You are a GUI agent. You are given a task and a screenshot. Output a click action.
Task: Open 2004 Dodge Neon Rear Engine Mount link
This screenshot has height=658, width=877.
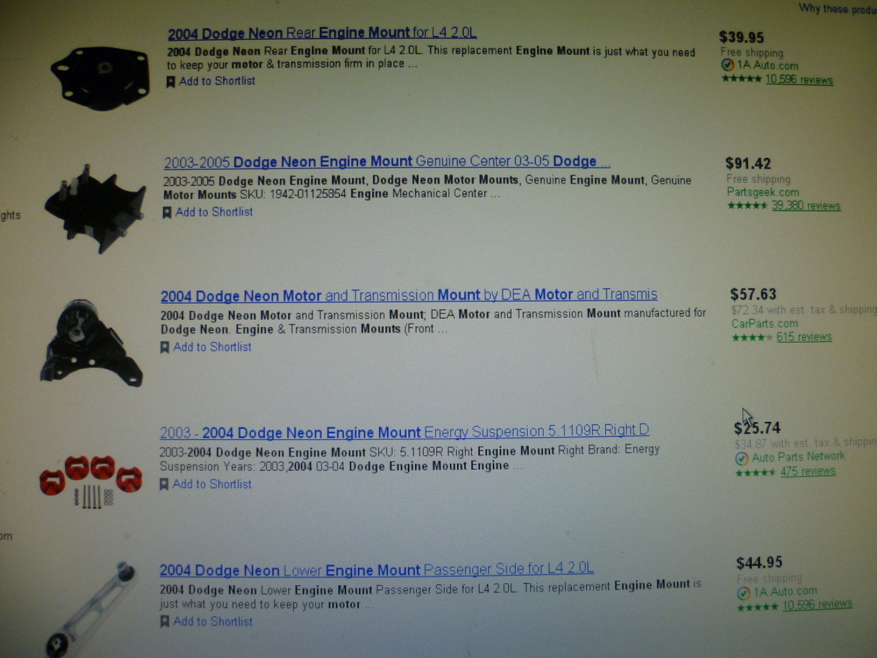pyautogui.click(x=322, y=33)
